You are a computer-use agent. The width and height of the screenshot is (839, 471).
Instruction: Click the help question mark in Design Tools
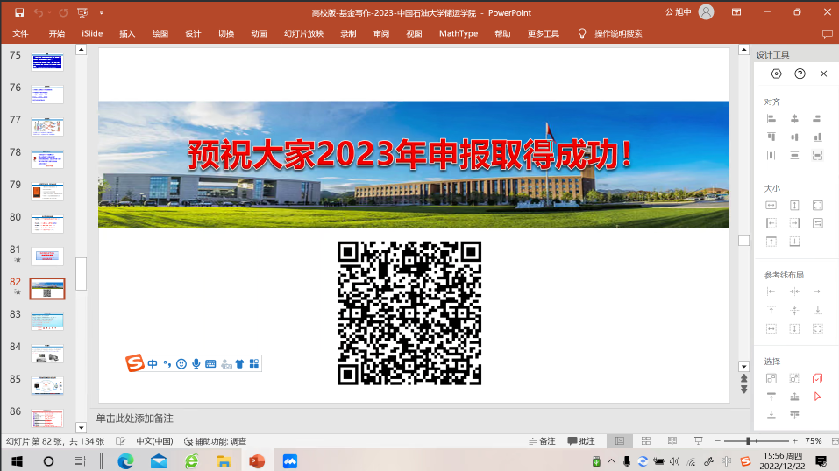800,74
